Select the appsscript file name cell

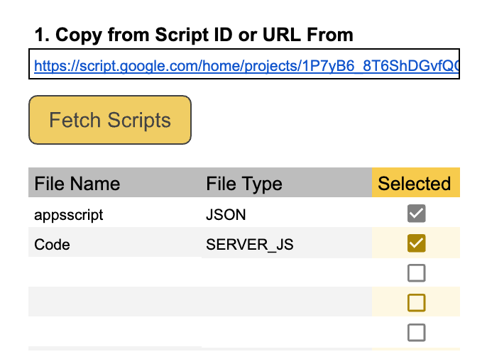(69, 214)
